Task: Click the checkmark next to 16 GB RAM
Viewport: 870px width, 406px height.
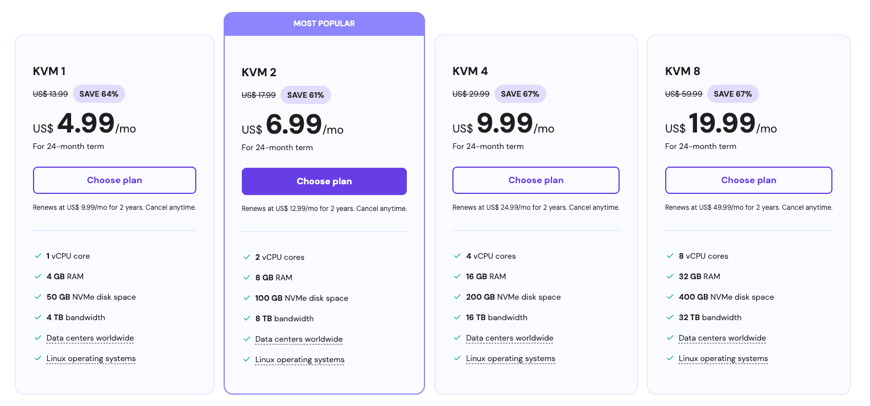Action: (459, 276)
